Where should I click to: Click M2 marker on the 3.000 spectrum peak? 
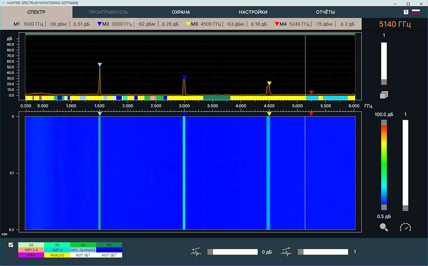tap(184, 78)
